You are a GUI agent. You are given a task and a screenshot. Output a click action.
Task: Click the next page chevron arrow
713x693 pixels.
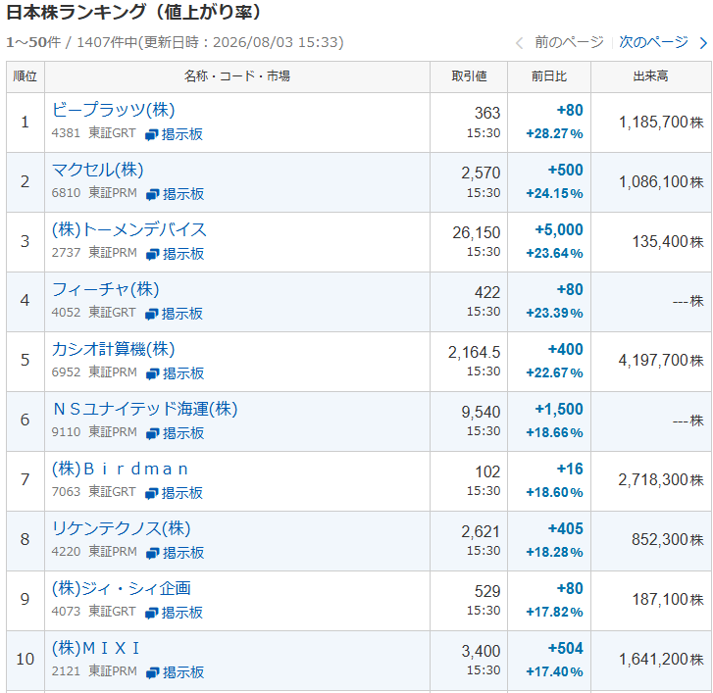tap(703, 43)
